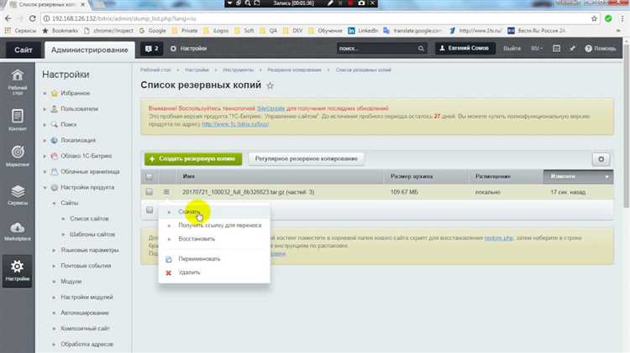This screenshot has height=353, width=630.
Task: Open Настройки in top bar
Action: (x=188, y=49)
